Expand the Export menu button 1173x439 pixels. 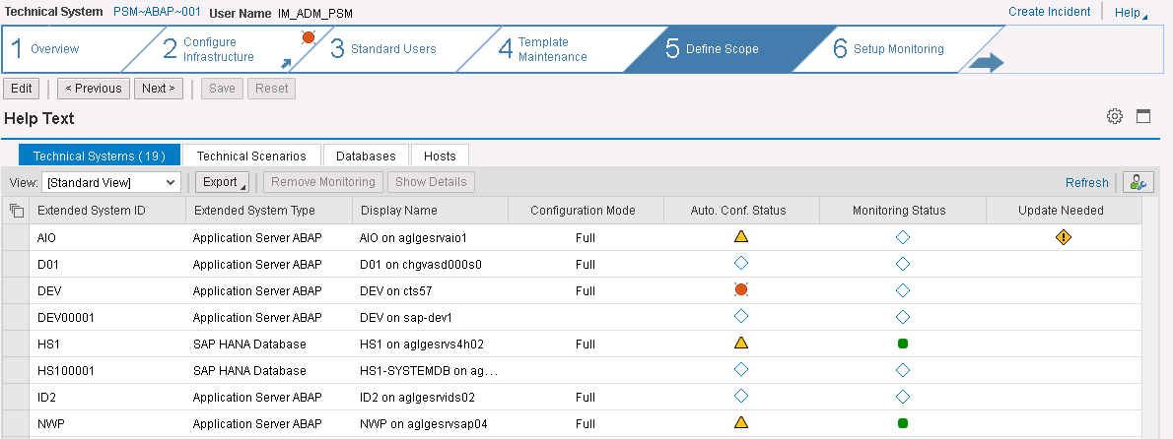[x=221, y=182]
